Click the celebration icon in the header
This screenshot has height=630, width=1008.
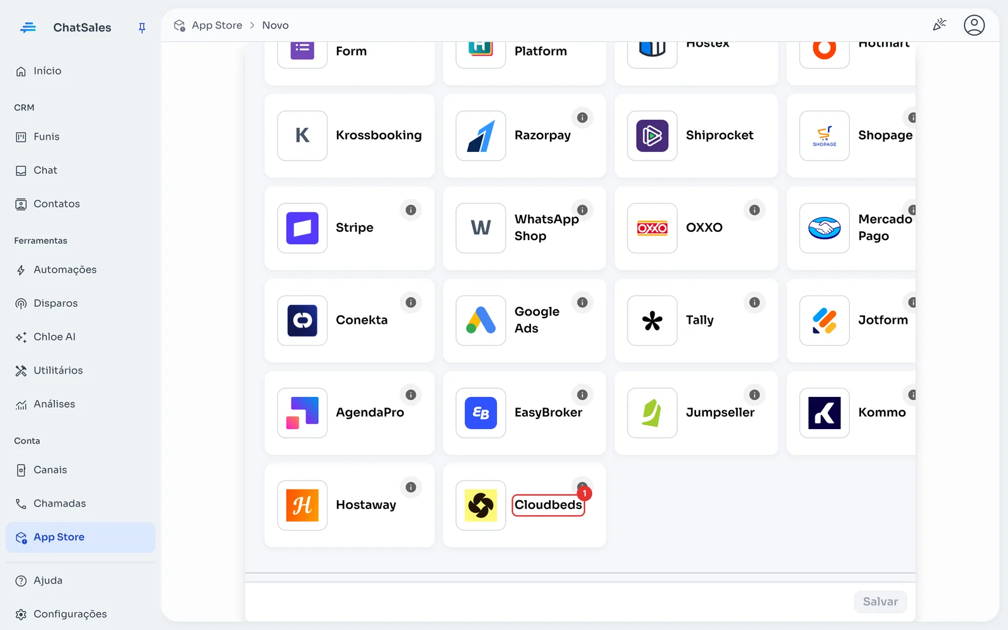click(x=939, y=25)
